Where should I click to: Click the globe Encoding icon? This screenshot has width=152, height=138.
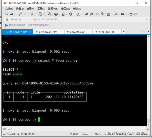(71, 14)
